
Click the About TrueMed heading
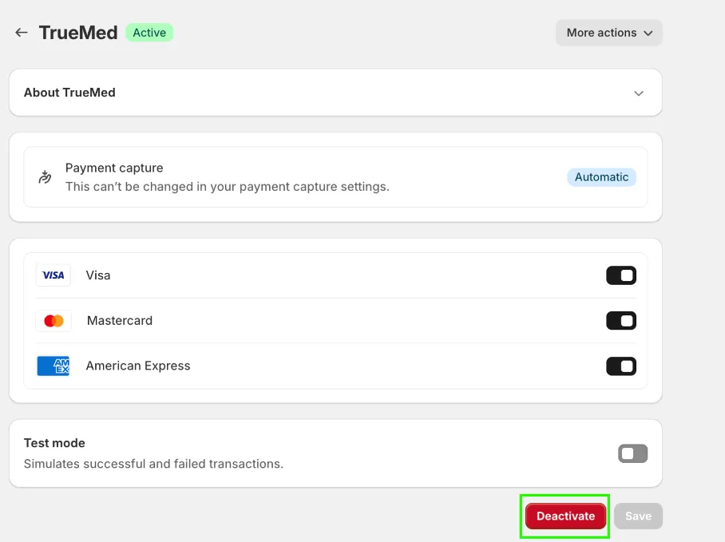tap(69, 93)
